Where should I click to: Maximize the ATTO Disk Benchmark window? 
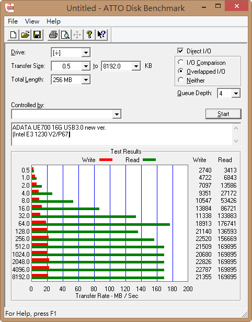click(x=217, y=6)
